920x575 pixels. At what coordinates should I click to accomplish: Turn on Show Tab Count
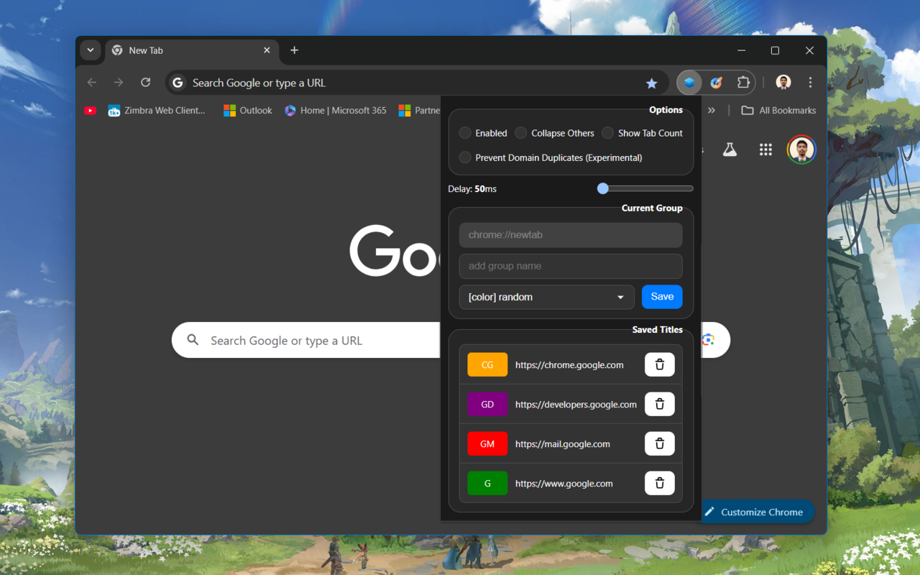[608, 133]
